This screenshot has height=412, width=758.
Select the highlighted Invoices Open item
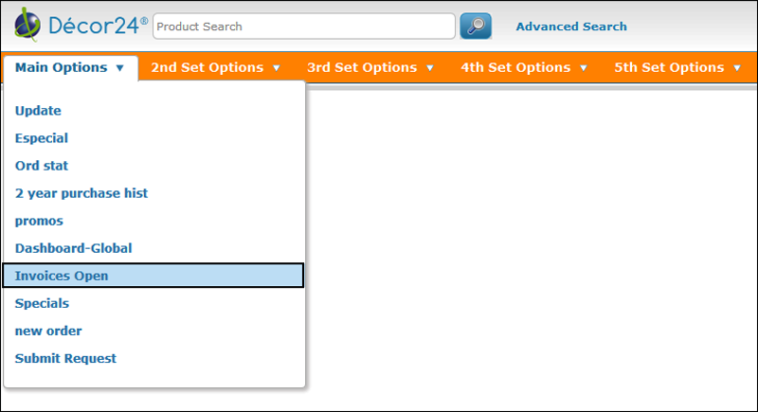[62, 276]
